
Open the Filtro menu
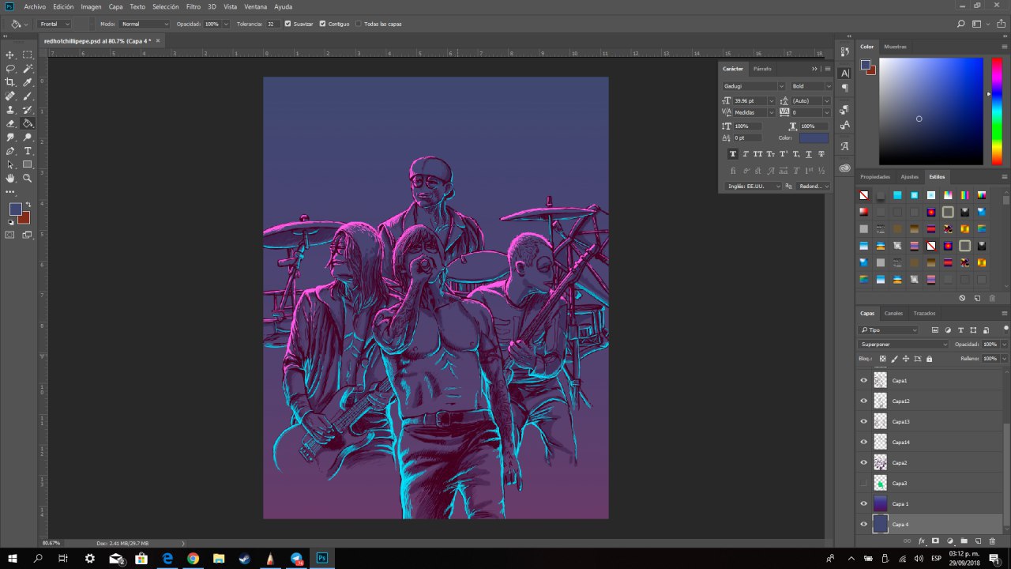tap(194, 6)
